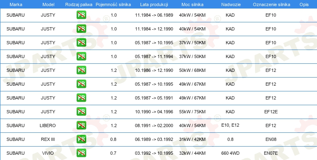Click the fuel icon in the REX III row
This screenshot has height=160, width=317.
click(x=81, y=139)
